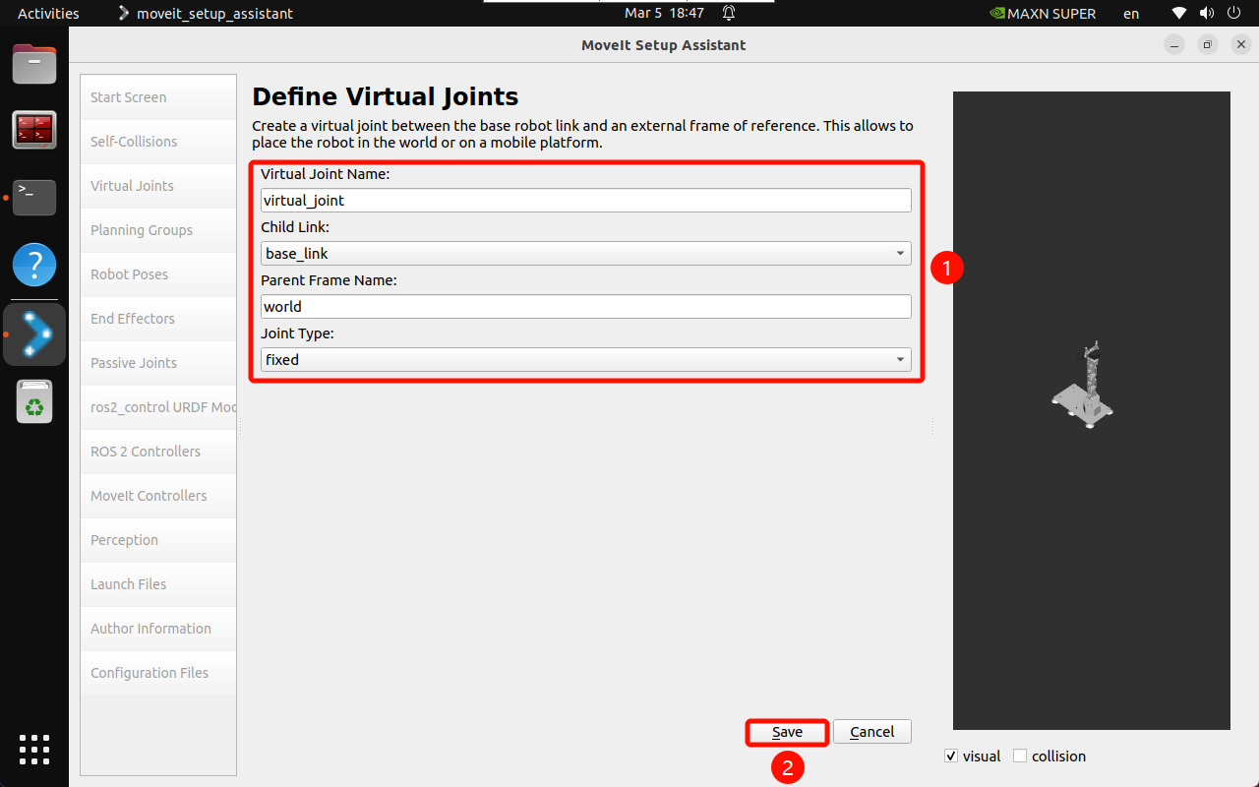Show applications grid icon

34,750
